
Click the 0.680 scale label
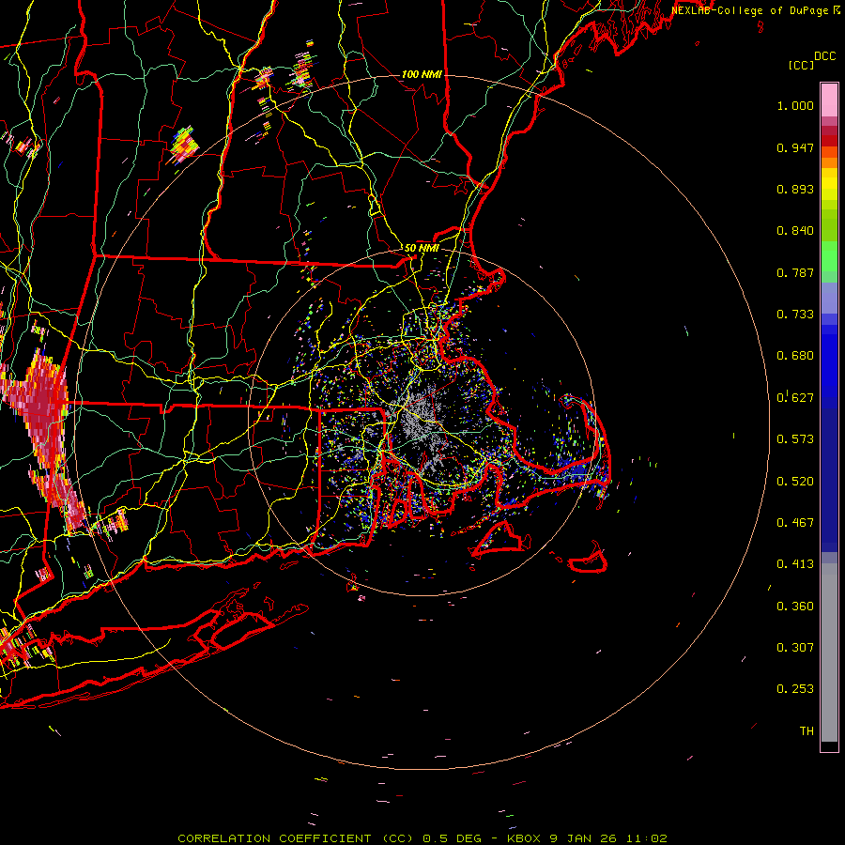[x=795, y=356]
